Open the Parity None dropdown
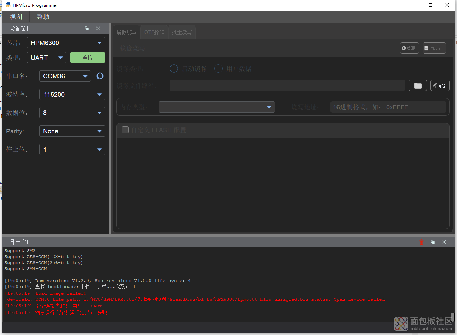 coord(72,131)
